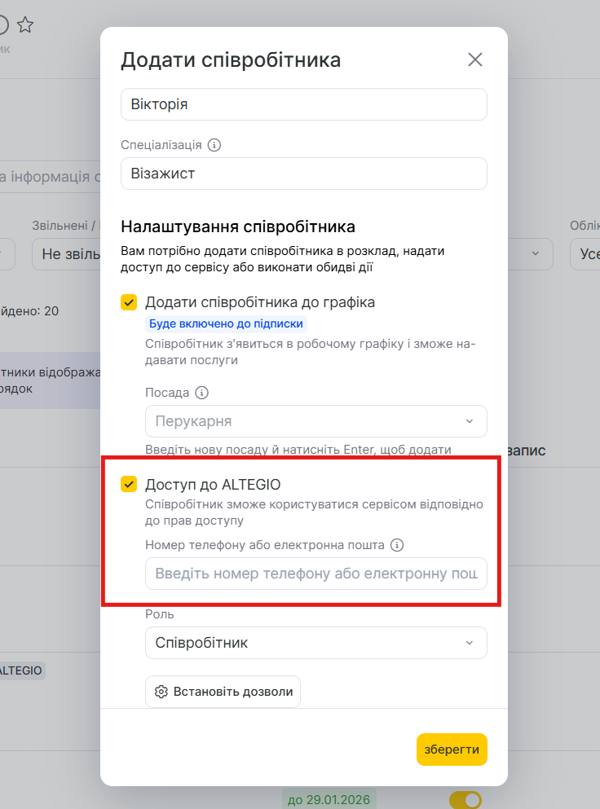Click the до 29.01.2026 date badge
The image size is (600, 809).
pos(329,799)
